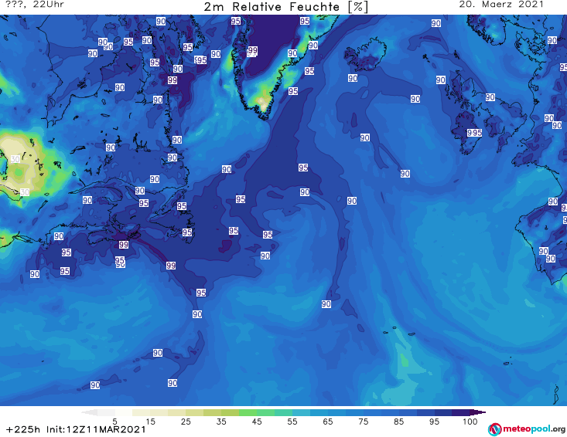Image resolution: width=567 pixels, height=437 pixels.
Task: Click the legend value '15'
Action: (x=150, y=422)
